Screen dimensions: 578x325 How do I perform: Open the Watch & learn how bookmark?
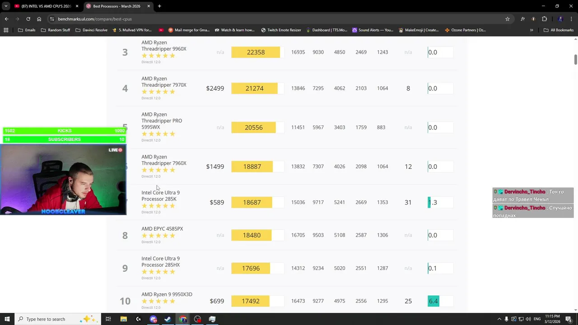coord(235,30)
